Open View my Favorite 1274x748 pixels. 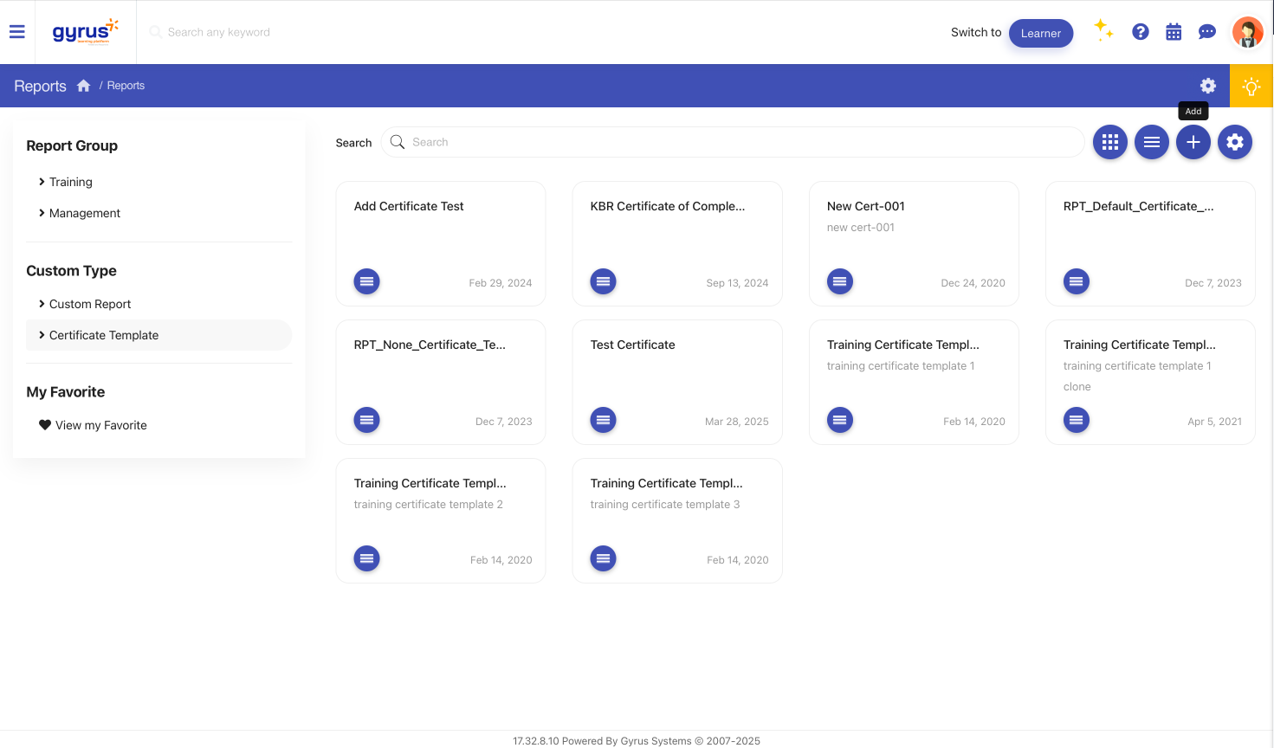(100, 425)
